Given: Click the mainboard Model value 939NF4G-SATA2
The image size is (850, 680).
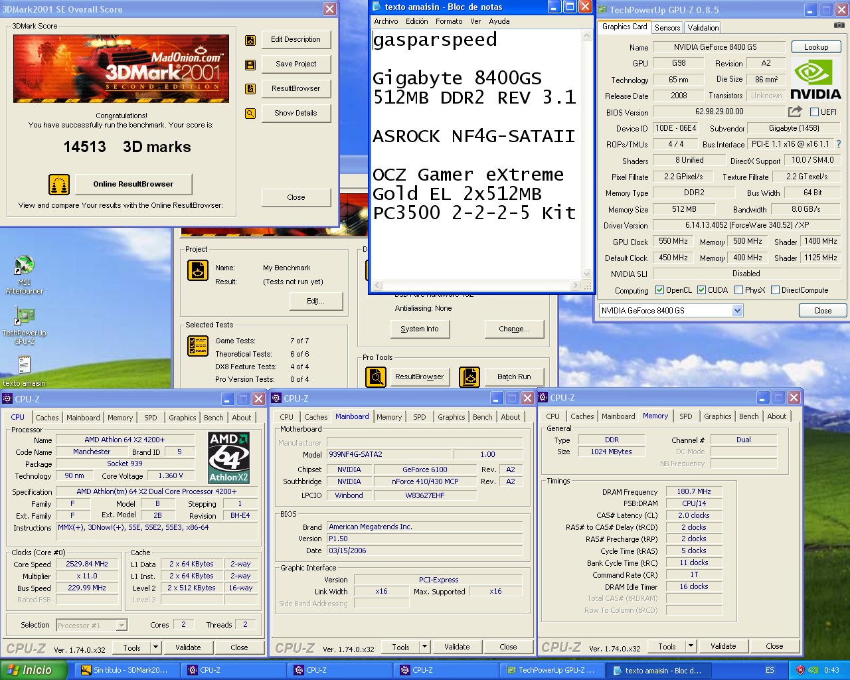Looking at the screenshot, I should click(389, 454).
